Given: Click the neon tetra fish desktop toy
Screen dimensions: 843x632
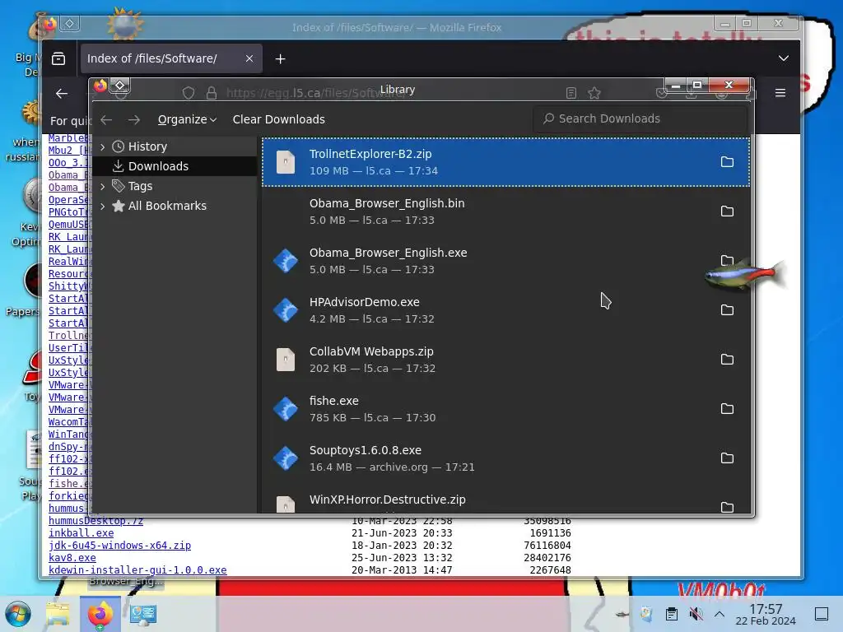Looking at the screenshot, I should point(744,274).
